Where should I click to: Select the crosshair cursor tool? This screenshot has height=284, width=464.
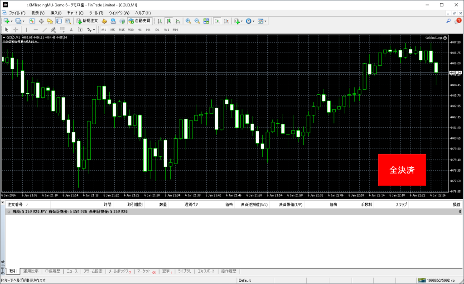pyautogui.click(x=16, y=29)
